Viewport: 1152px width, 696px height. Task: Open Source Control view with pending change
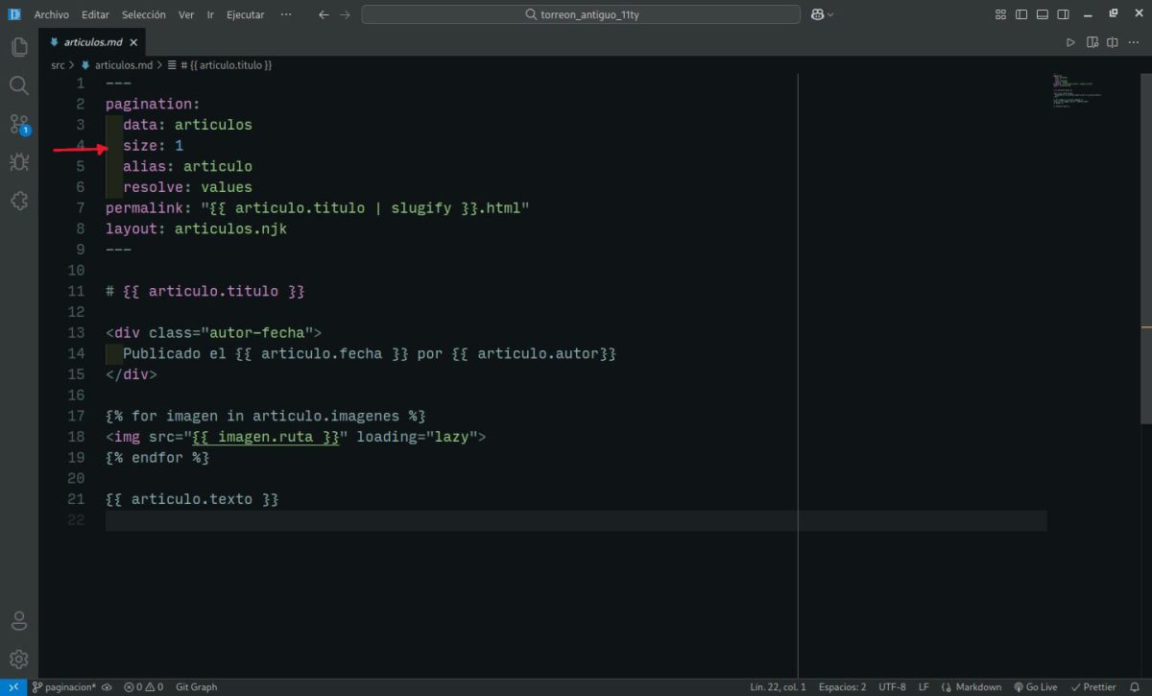click(x=19, y=124)
